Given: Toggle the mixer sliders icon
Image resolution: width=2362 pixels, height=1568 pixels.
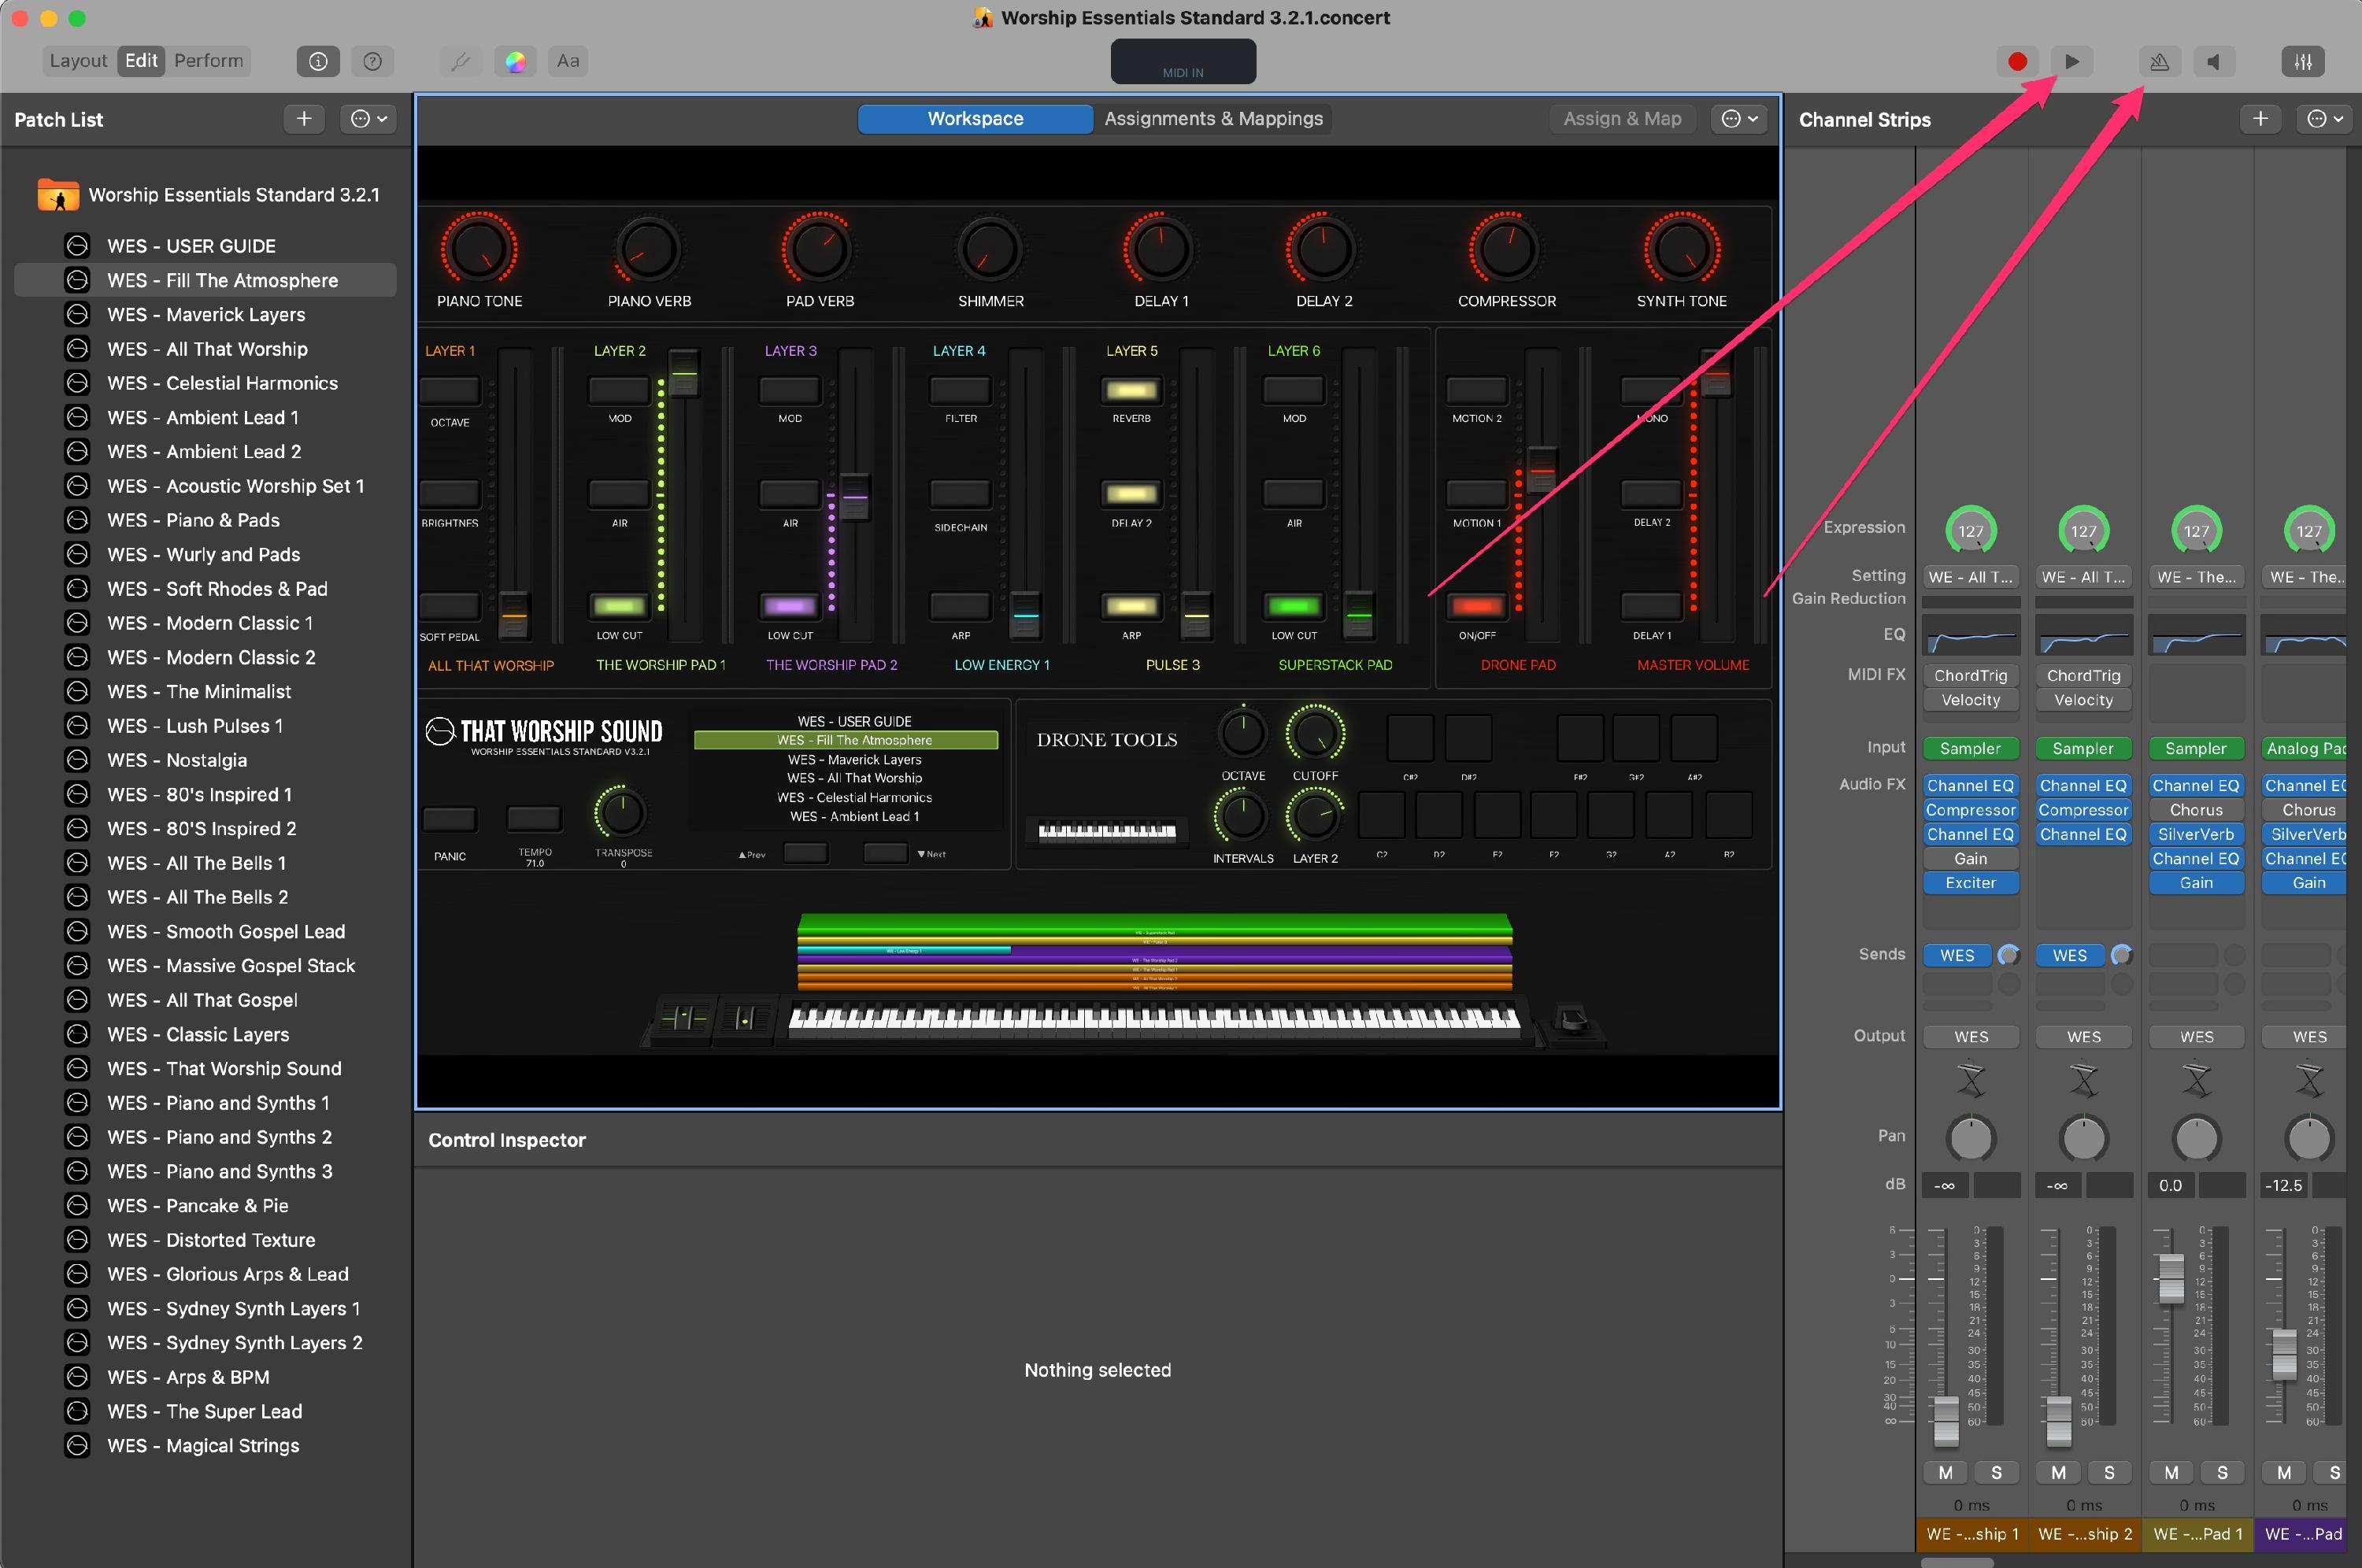Looking at the screenshot, I should pos(2302,61).
